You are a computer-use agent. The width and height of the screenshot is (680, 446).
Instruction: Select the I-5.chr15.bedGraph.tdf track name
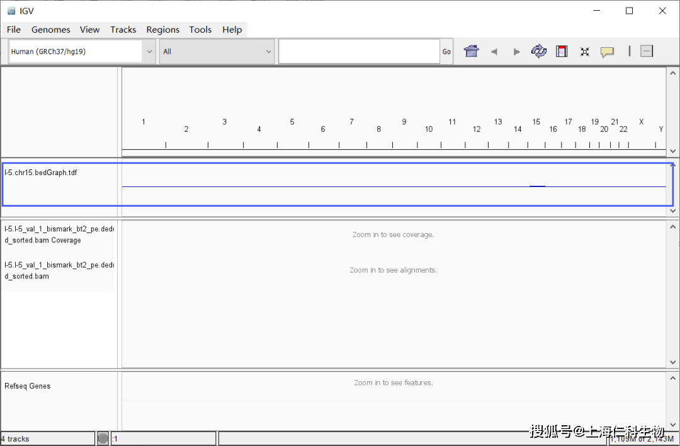41,173
